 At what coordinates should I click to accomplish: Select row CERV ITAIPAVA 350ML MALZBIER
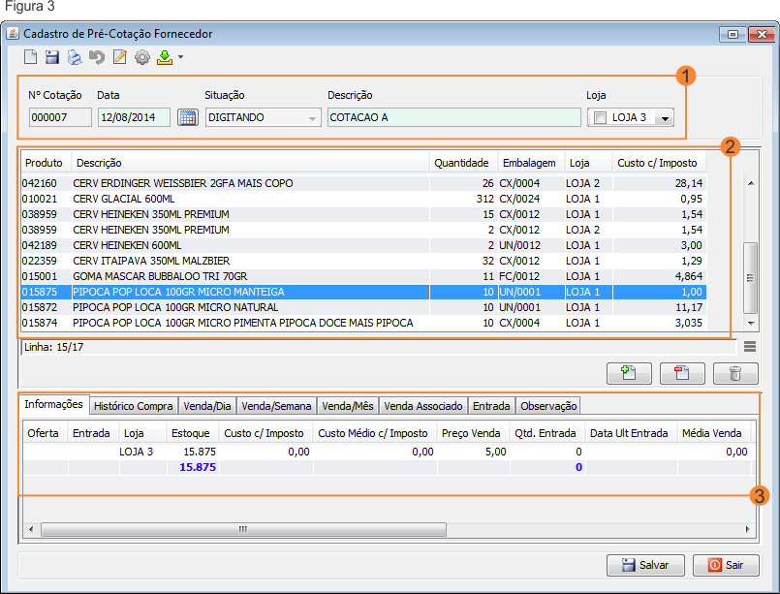pyautogui.click(x=363, y=261)
